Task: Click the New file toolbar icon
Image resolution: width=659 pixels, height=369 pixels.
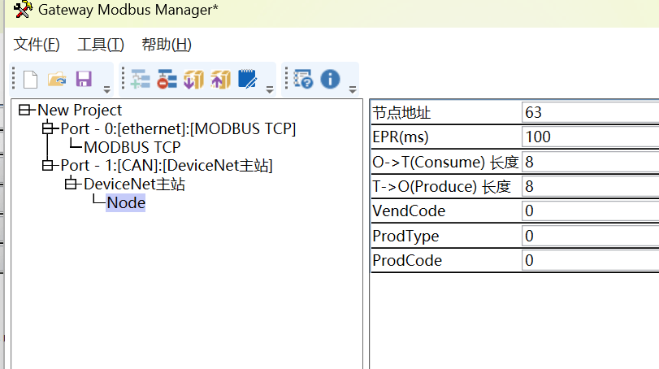Action: tap(30, 80)
